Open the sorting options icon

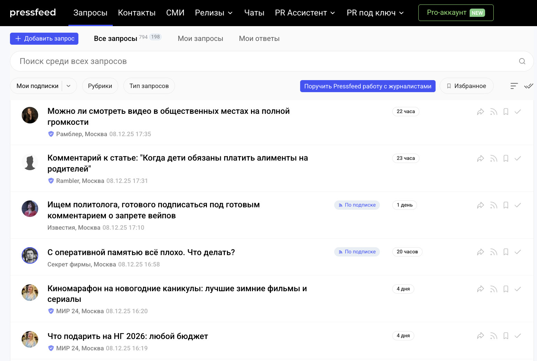pos(514,86)
